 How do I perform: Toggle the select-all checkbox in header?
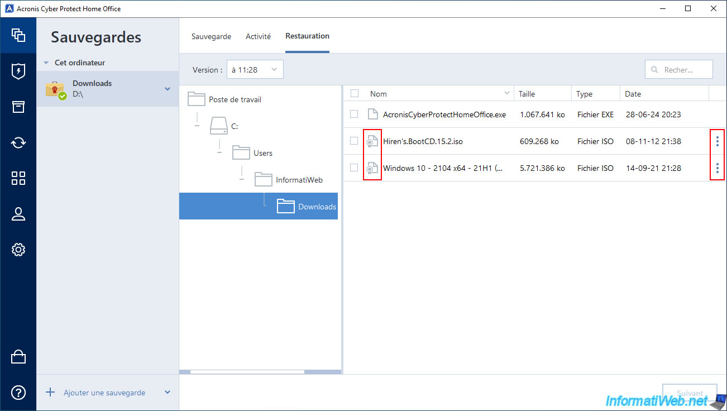[x=354, y=94]
